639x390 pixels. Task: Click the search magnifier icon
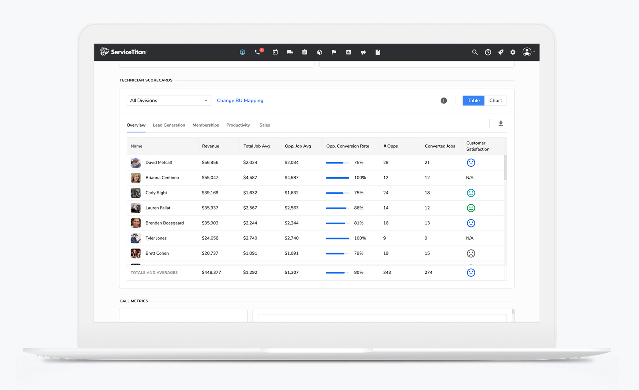(x=475, y=52)
